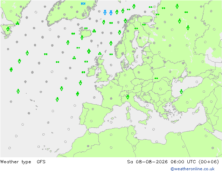Click the half-filled circle over Belgium
222x172 pixels.
[116, 75]
